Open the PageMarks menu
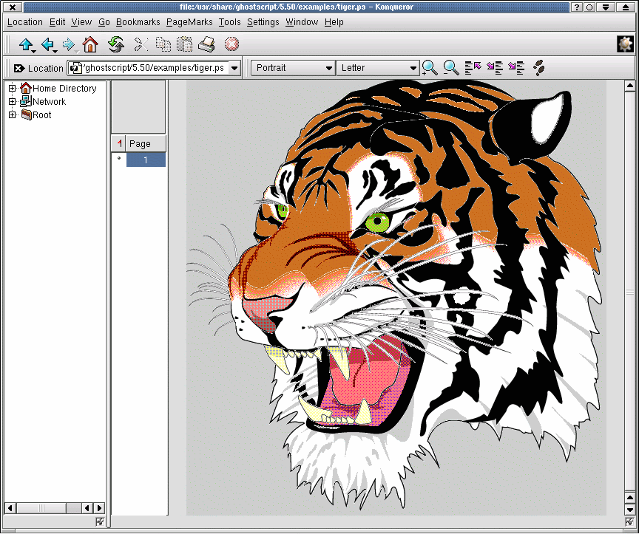 tap(189, 22)
